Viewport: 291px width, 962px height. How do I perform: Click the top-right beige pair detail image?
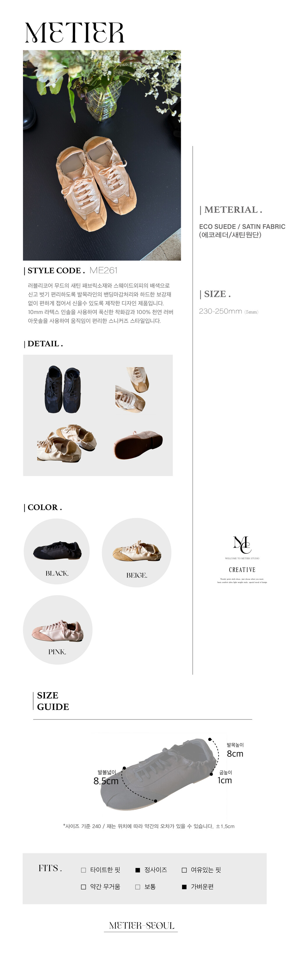click(x=132, y=389)
